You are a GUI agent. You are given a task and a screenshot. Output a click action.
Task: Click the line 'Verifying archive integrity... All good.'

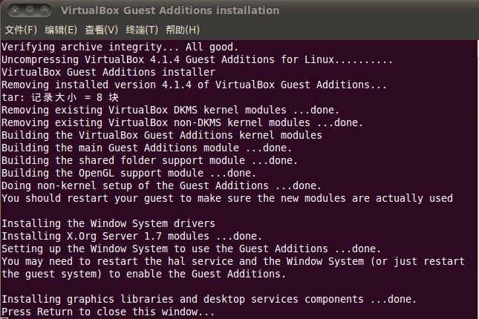pos(120,47)
